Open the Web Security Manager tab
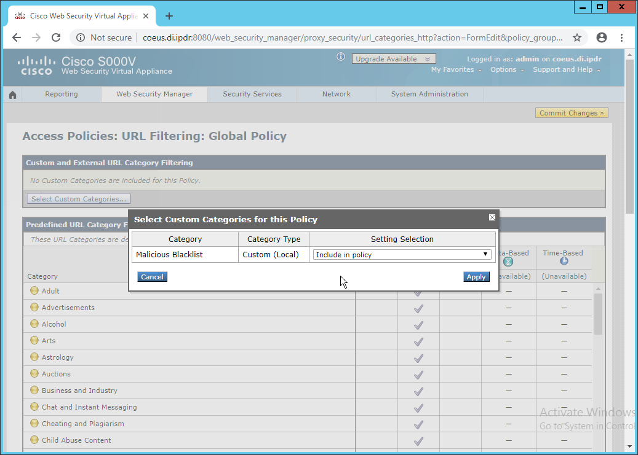Viewport: 638px width, 455px height. pos(154,94)
